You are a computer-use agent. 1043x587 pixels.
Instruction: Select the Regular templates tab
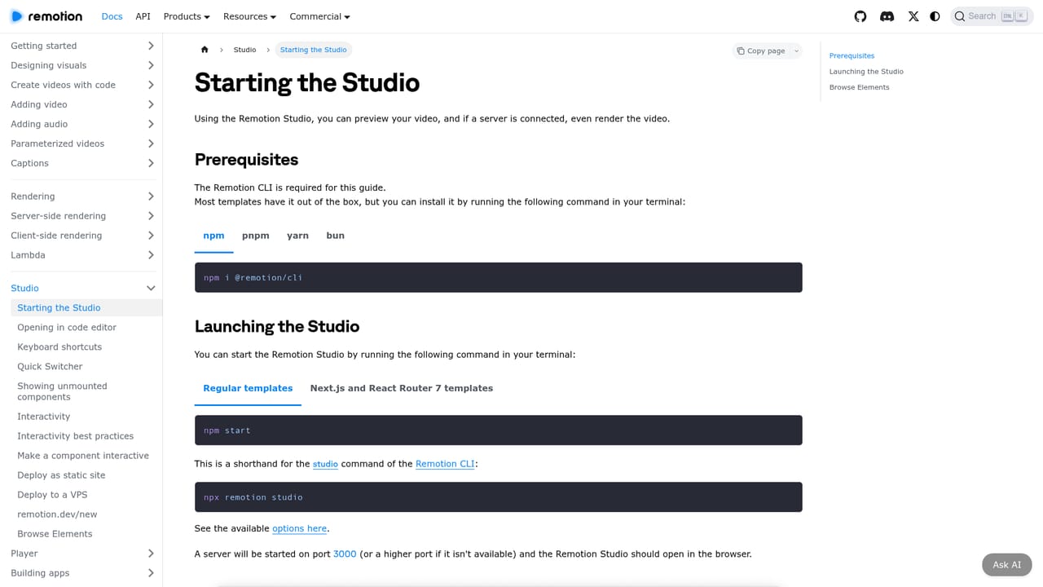pos(248,388)
